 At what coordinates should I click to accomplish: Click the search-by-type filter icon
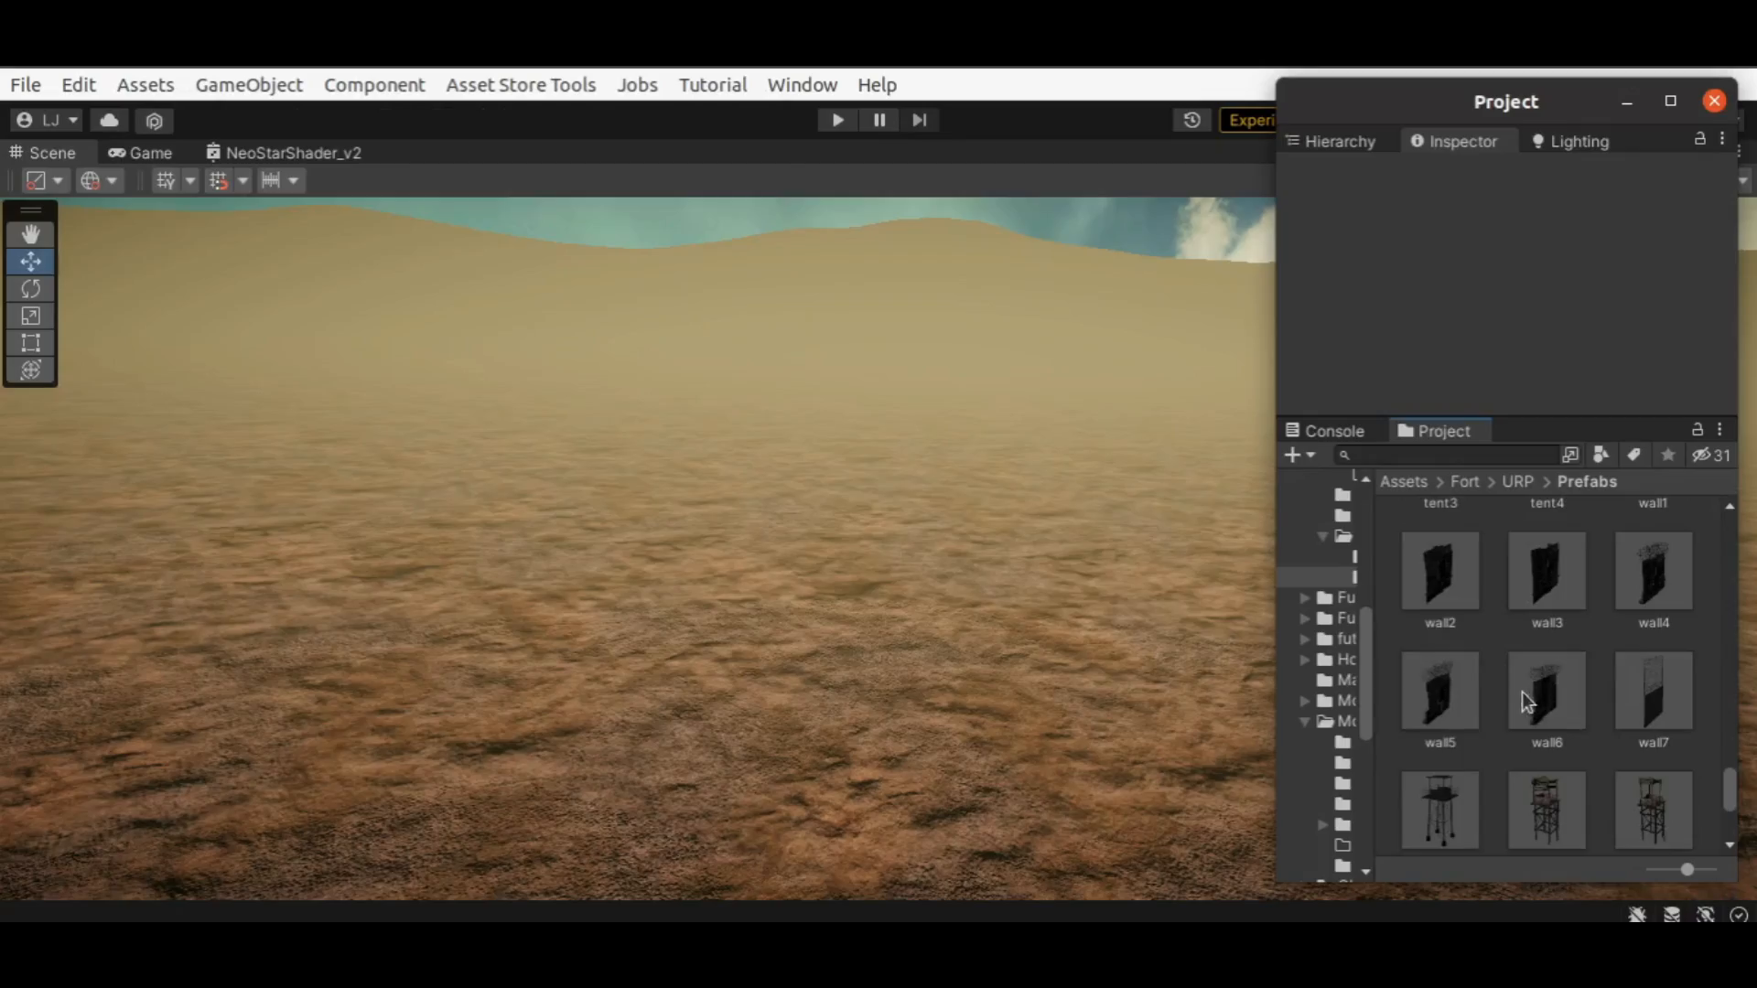(x=1601, y=455)
